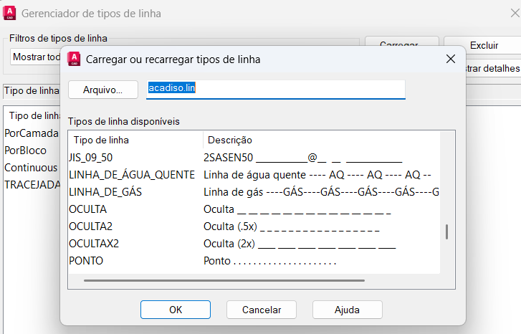This screenshot has width=521, height=334.
Task: Click the Excluir button in background window
Action: [x=484, y=45]
